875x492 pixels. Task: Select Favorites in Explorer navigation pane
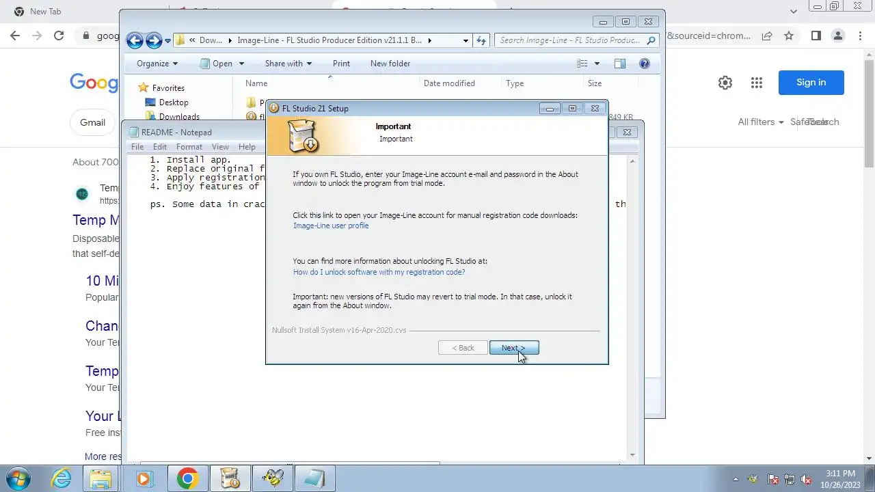[168, 88]
